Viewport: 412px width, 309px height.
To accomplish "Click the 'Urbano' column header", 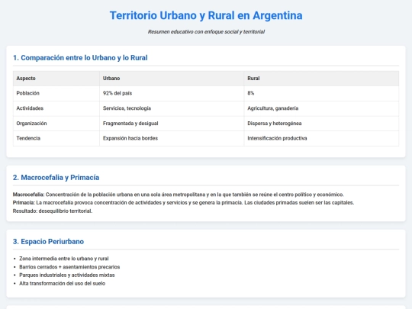I will (172, 79).
